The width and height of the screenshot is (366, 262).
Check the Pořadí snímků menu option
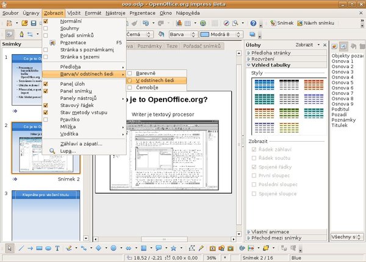(46, 35)
